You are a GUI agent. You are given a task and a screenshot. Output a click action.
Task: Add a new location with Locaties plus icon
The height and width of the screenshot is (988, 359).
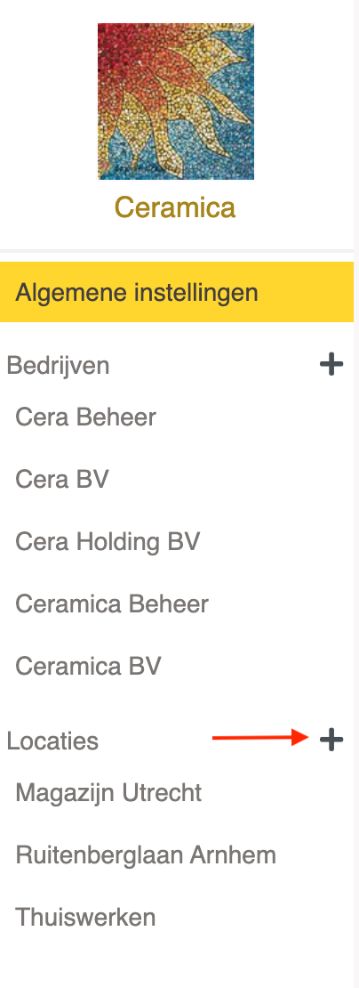(x=331, y=740)
